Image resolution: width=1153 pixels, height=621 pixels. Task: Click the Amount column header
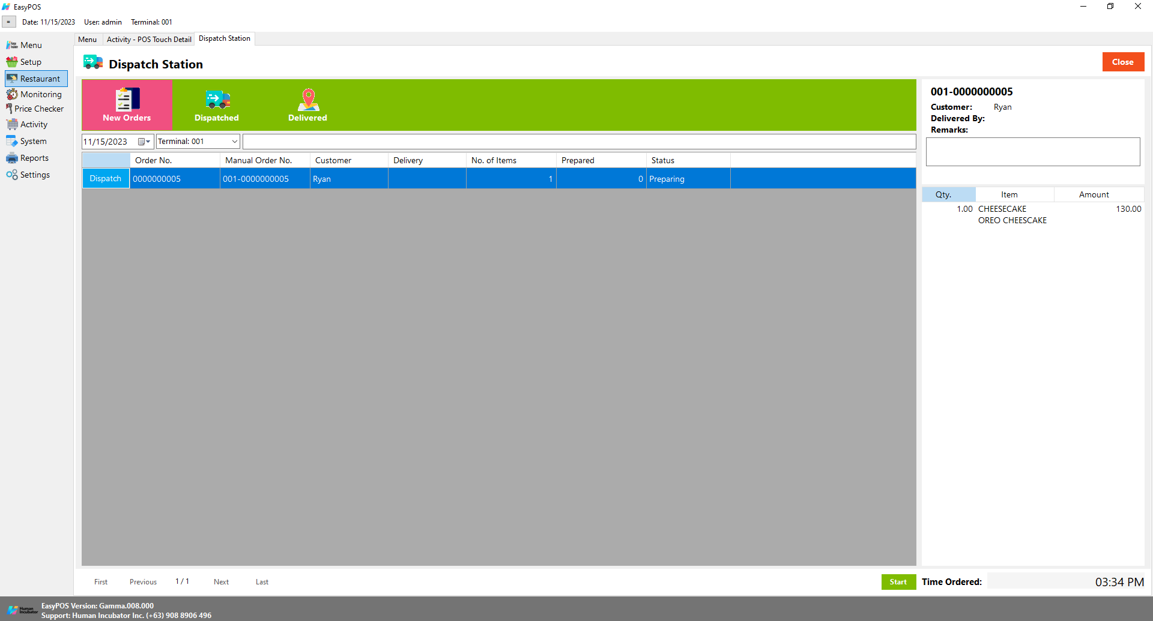pos(1099,194)
